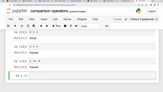Click the browser back arrow
This screenshot has width=163, height=92.
[x=3, y=5]
